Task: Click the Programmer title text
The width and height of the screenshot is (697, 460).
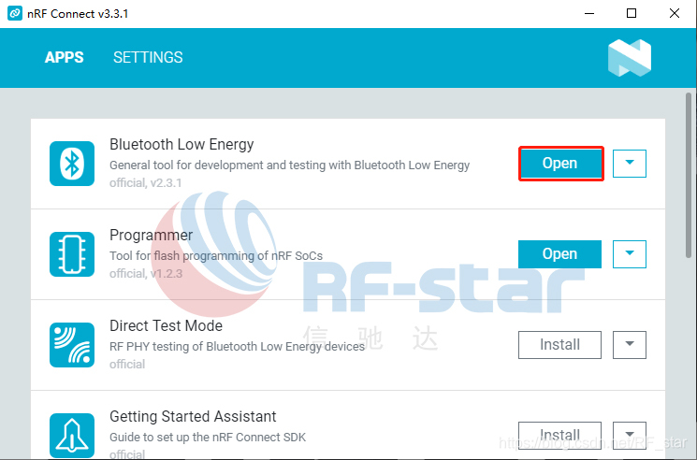Action: [152, 235]
